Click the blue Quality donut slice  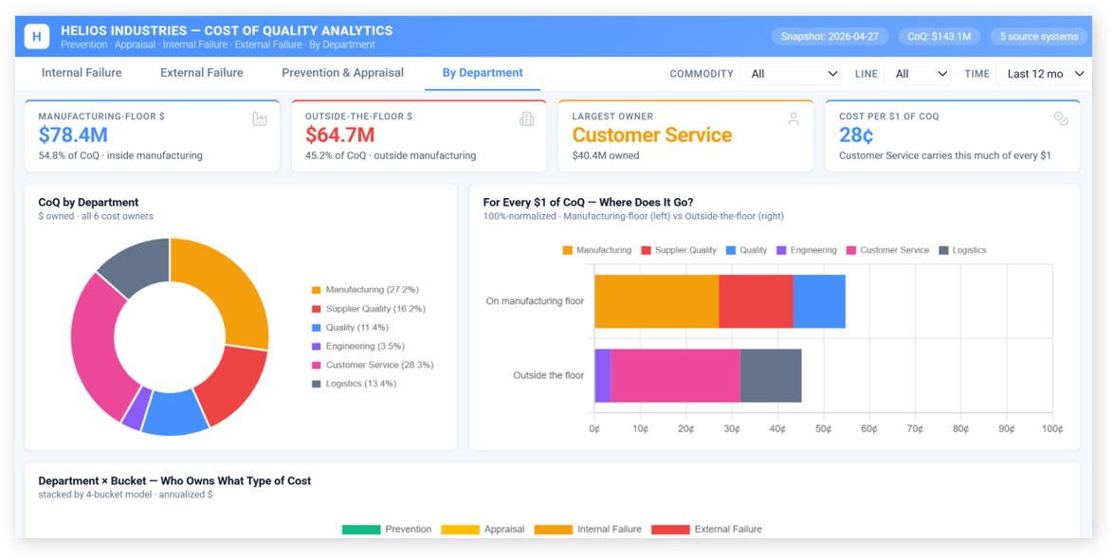tap(173, 414)
